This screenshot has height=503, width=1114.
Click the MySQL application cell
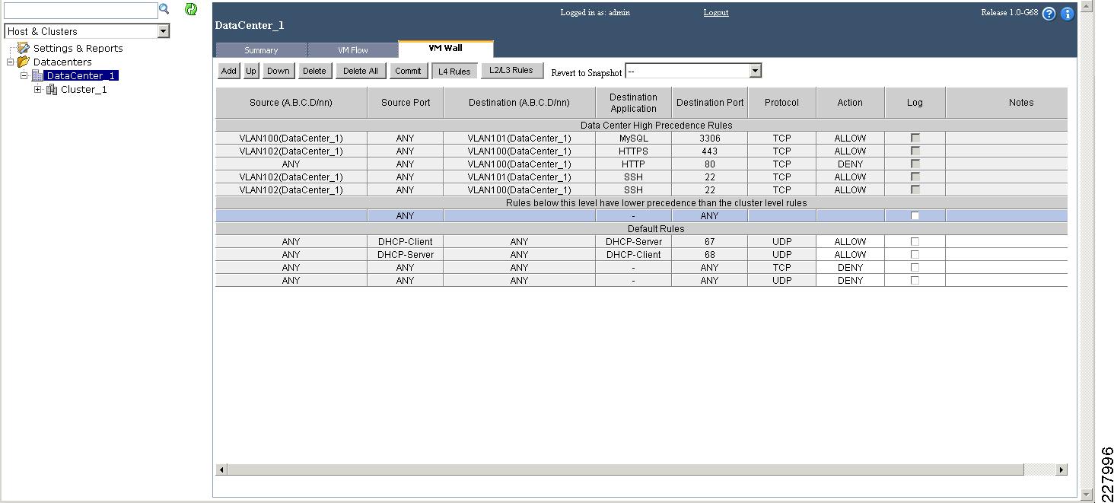tap(633, 138)
